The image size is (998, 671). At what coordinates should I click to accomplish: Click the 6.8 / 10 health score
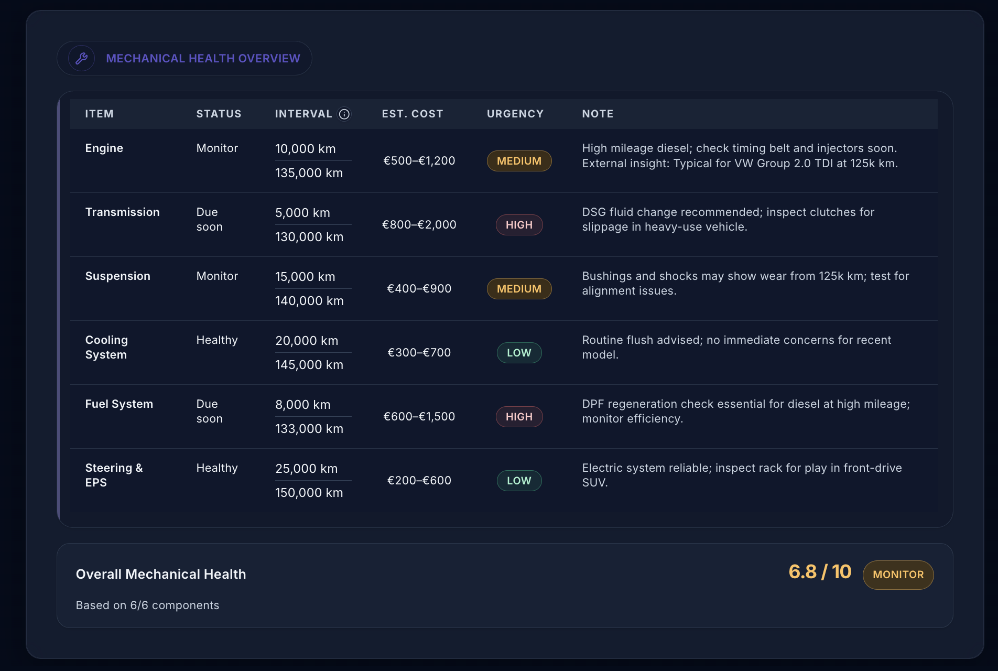(820, 572)
